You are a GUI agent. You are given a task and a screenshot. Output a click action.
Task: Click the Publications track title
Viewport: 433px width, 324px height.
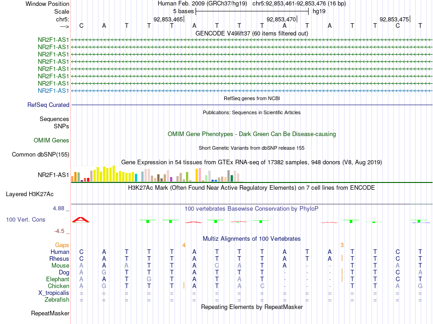coord(252,112)
